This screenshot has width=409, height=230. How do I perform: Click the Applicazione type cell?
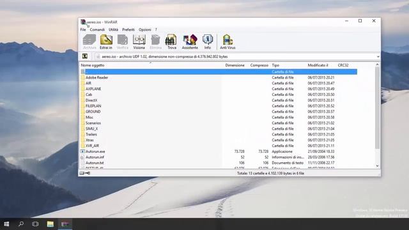282,151
